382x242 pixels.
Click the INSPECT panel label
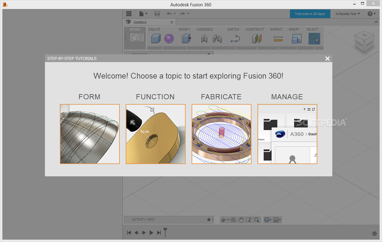(x=276, y=29)
